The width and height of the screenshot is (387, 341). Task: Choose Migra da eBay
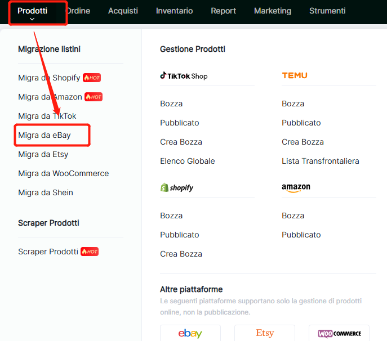point(45,135)
